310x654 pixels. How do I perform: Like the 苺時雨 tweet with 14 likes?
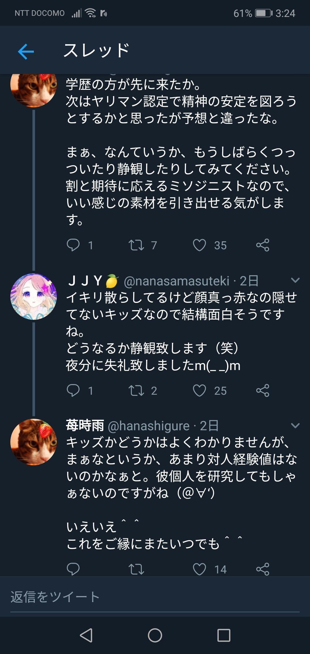pyautogui.click(x=199, y=569)
